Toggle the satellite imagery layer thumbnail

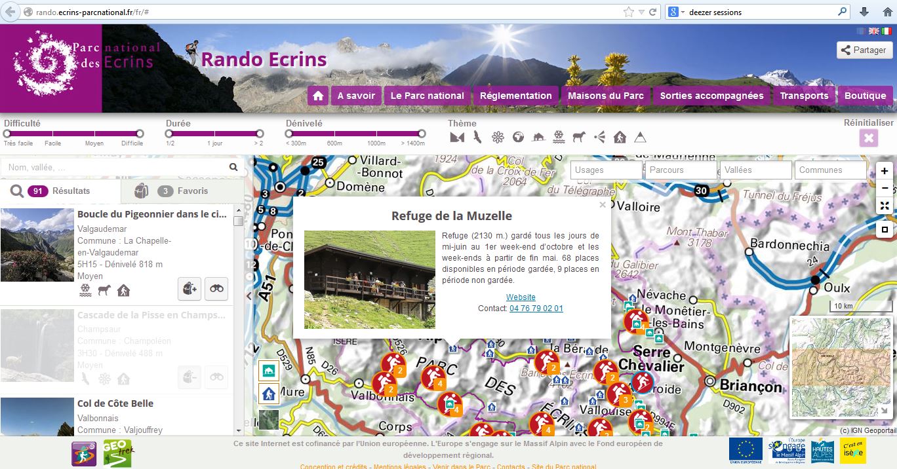269,419
